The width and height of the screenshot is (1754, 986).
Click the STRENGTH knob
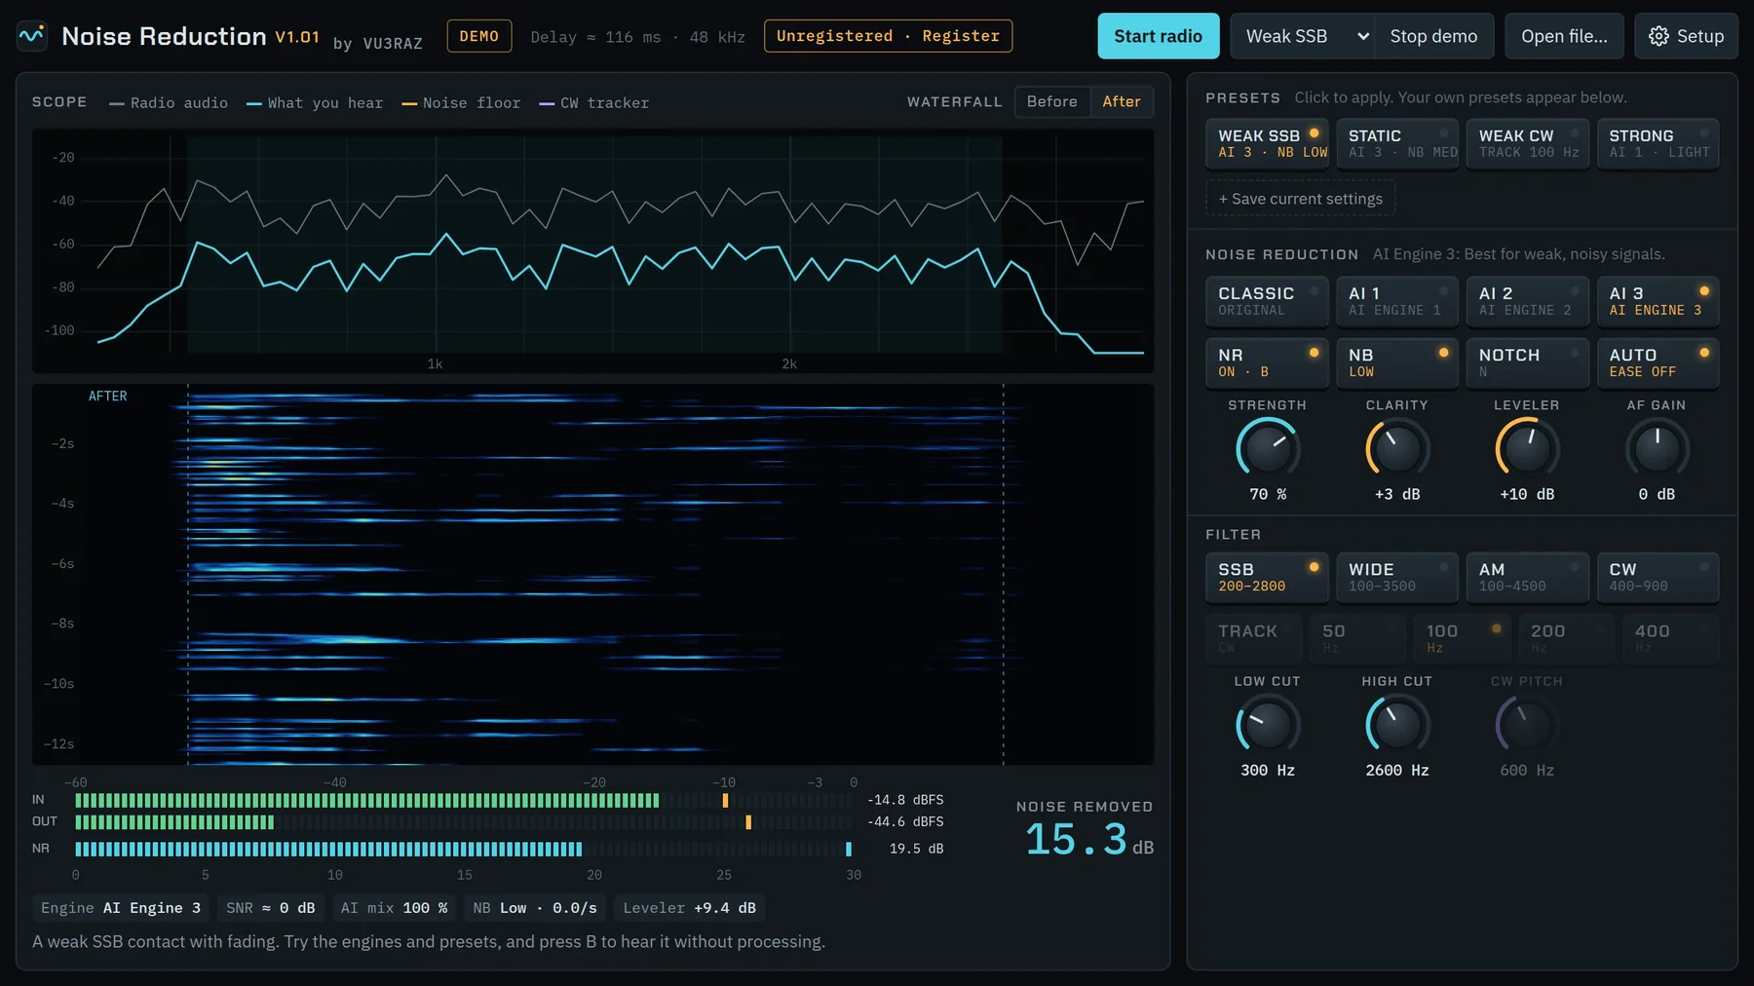(1268, 448)
